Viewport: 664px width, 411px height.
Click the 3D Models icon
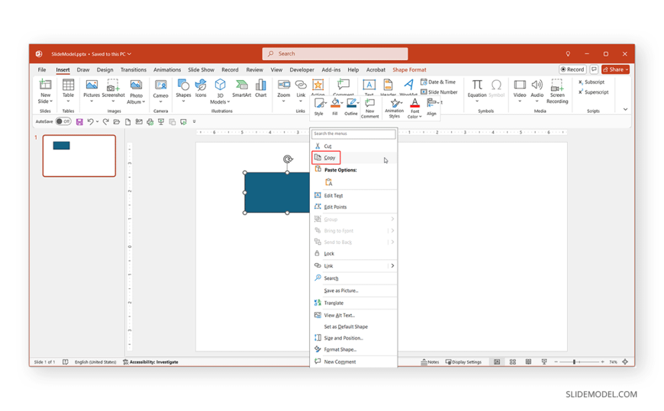click(220, 85)
